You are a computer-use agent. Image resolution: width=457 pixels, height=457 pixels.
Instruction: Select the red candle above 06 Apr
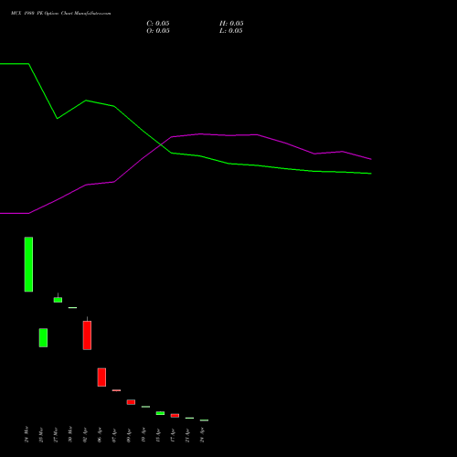(x=101, y=377)
